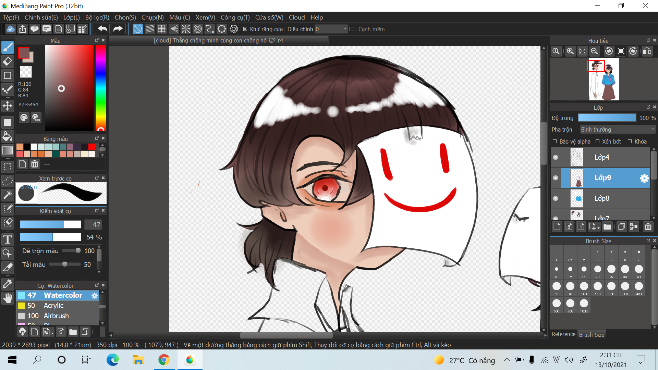Click the Undo arrow in toolbar
Screen dimensions: 658x370
[x=102, y=29]
